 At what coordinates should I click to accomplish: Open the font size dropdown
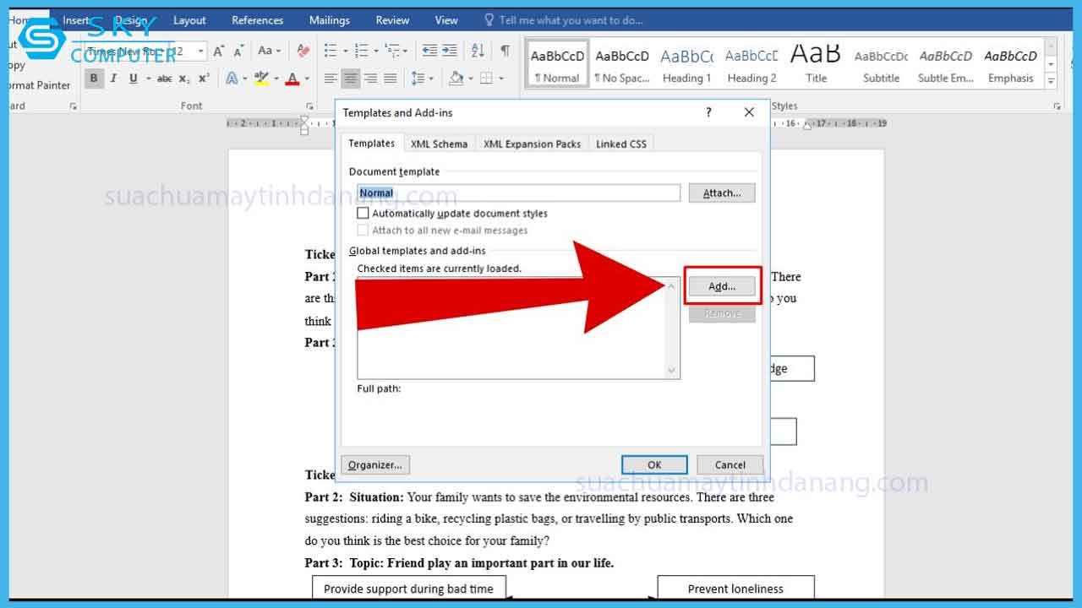(201, 52)
